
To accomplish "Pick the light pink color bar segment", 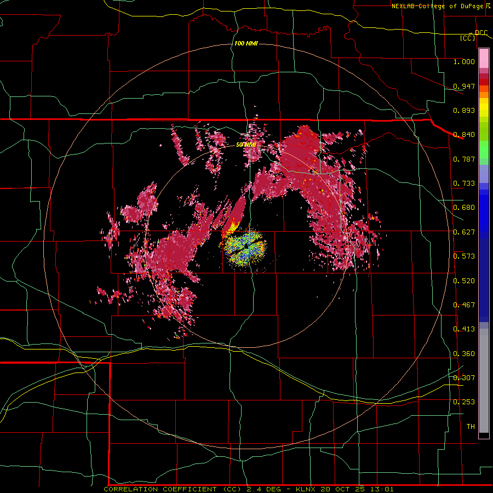I will coord(484,59).
